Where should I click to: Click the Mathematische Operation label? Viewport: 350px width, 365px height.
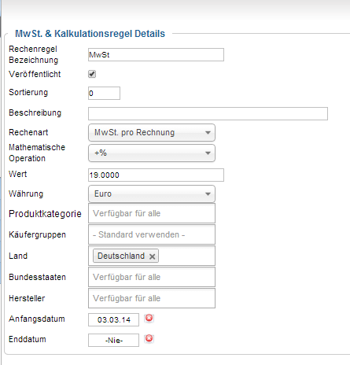pos(37,153)
